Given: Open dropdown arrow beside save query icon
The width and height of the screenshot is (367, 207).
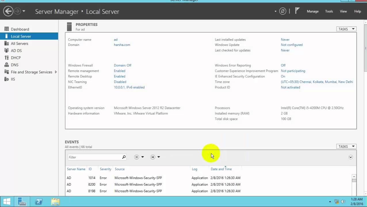Looking at the screenshot, I should [158, 157].
